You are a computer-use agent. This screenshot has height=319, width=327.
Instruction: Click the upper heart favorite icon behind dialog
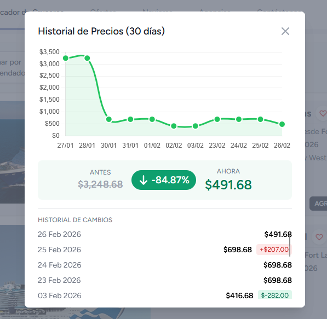[323, 114]
